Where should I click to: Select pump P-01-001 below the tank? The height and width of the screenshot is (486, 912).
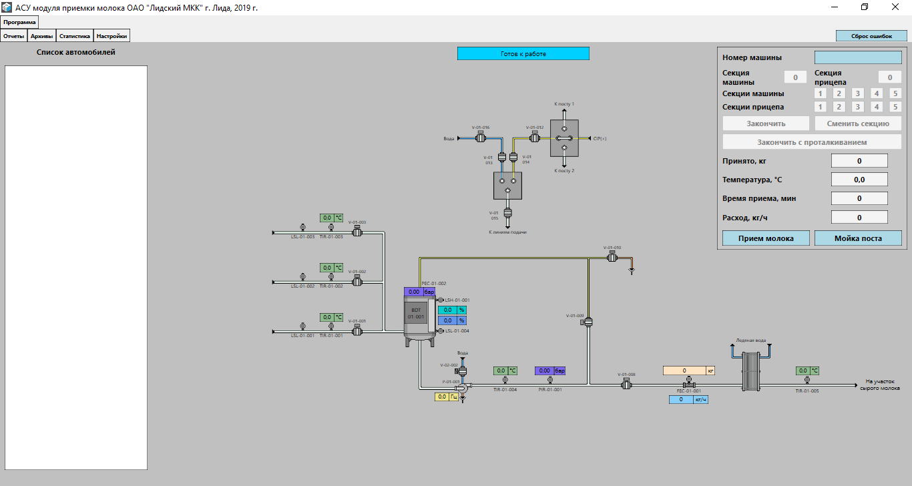[x=462, y=387]
